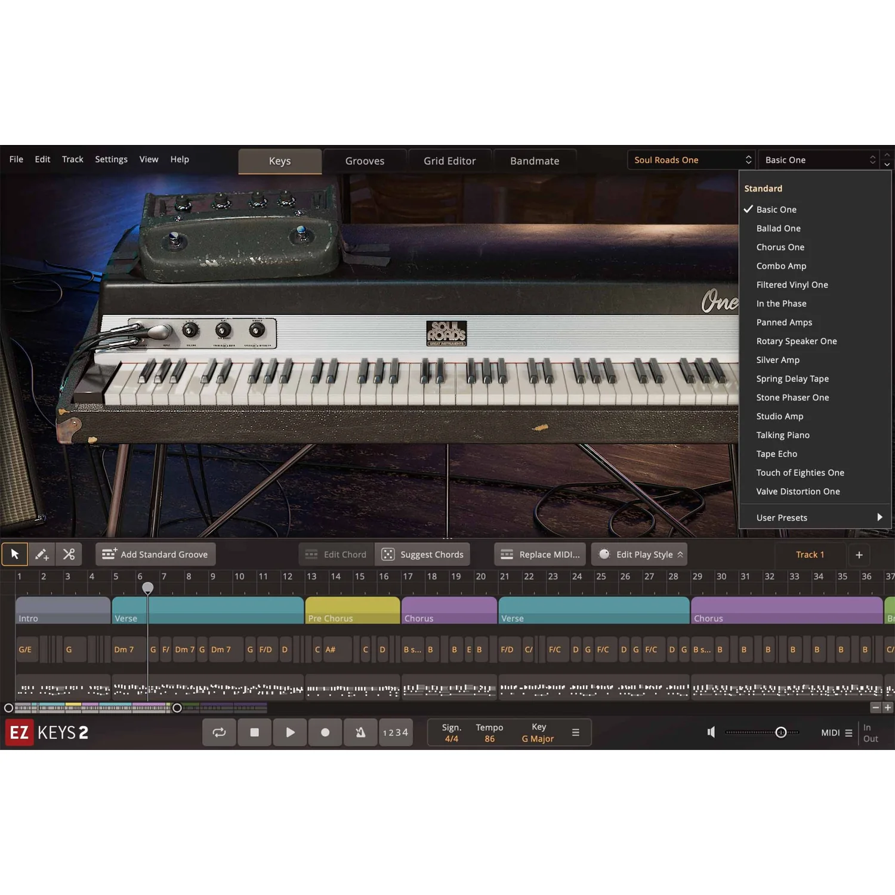
Task: Open the Settings menu
Action: click(112, 159)
